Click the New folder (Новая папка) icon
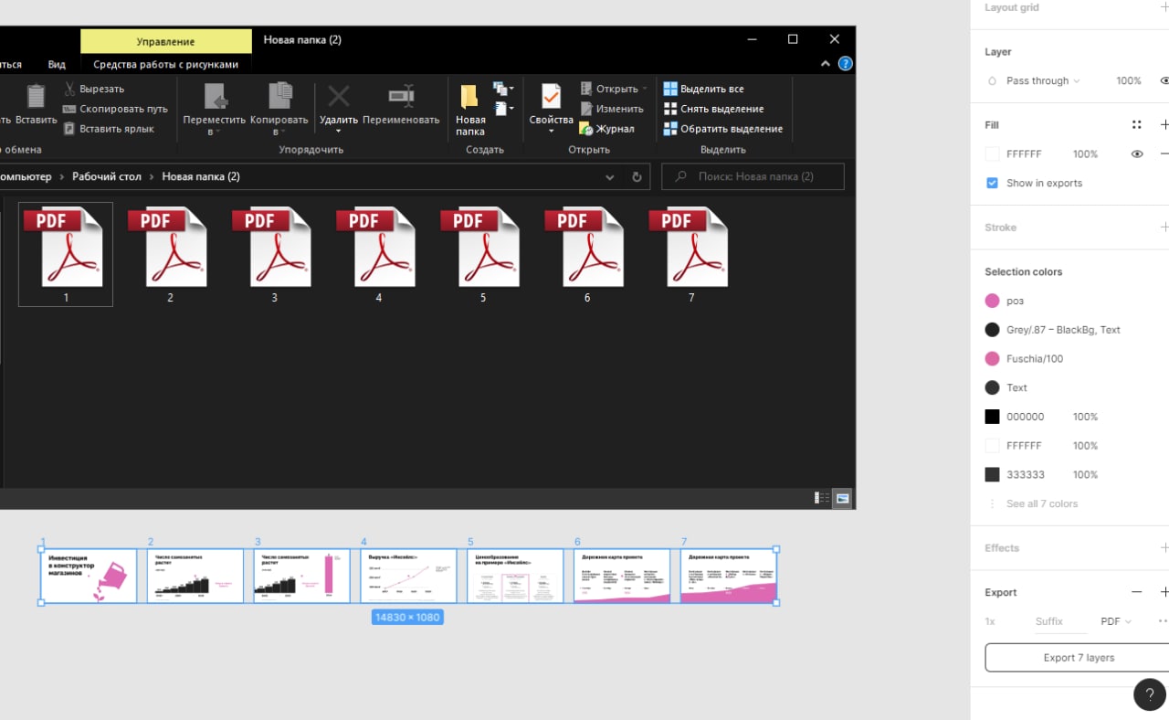This screenshot has width=1169, height=720. click(469, 98)
